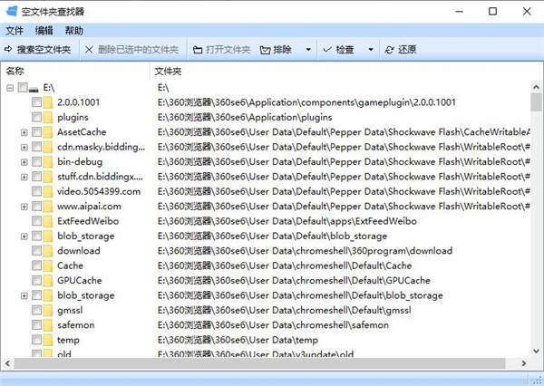
Task: Click 搜索空文件夹 button
Action: tap(38, 50)
